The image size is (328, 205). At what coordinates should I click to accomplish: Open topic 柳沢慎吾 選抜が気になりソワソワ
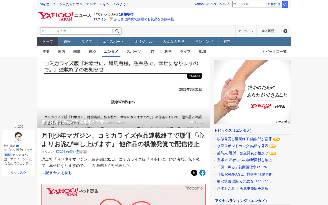pyautogui.click(x=244, y=181)
